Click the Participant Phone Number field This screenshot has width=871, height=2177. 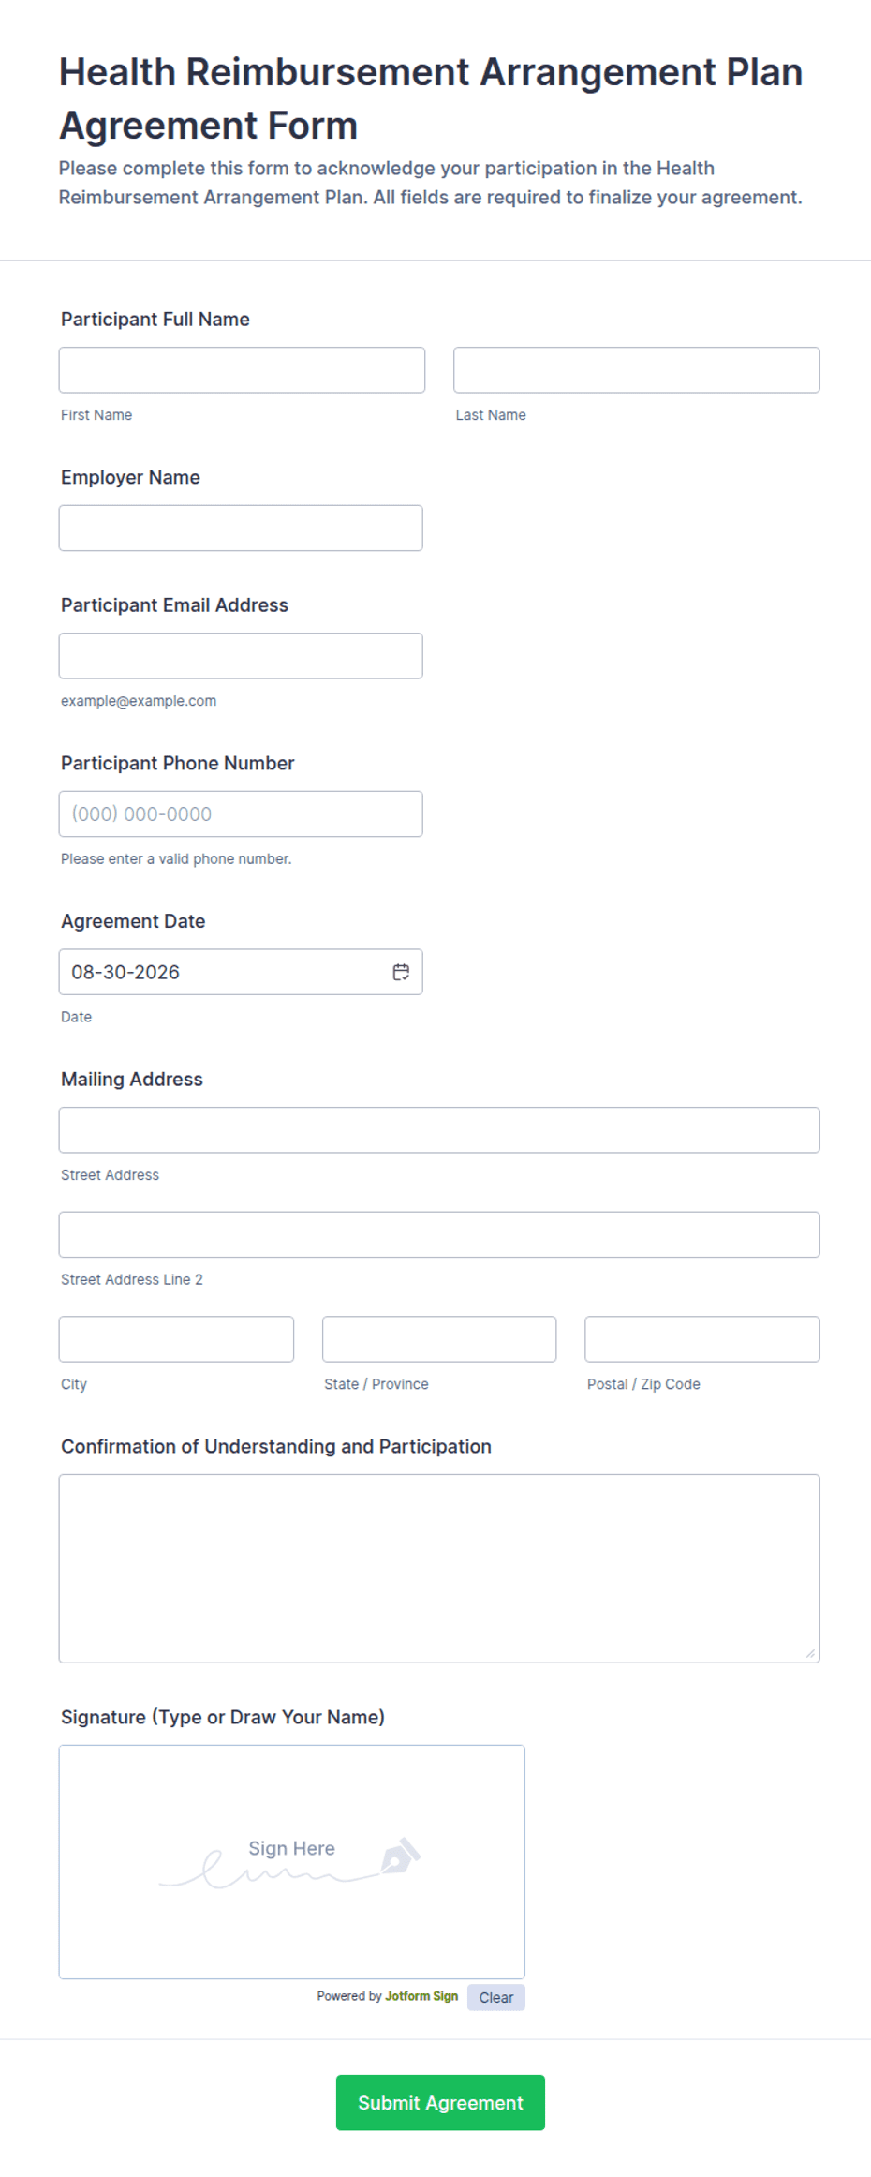tap(241, 813)
